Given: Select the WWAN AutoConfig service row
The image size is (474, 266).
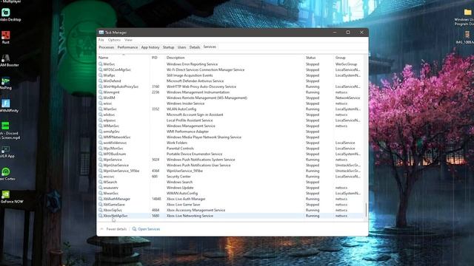Looking at the screenshot, I should point(231,194).
